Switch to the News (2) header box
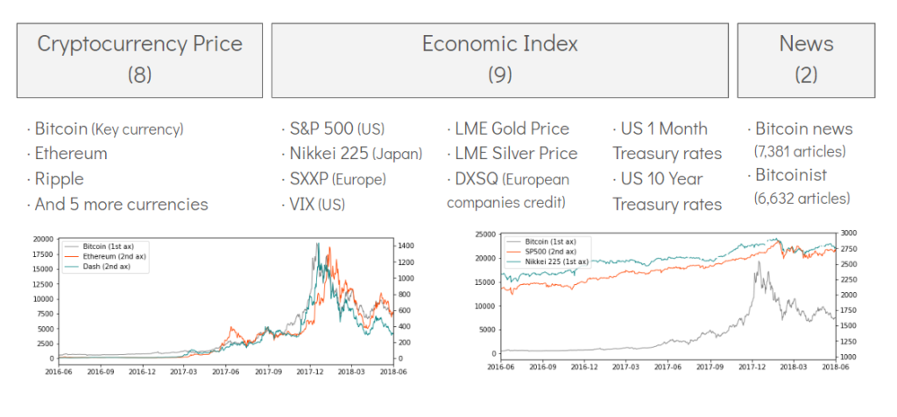The width and height of the screenshot is (897, 417). pos(806,59)
